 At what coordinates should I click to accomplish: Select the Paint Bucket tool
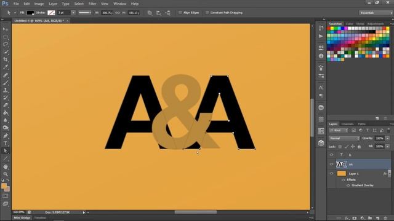point(6,113)
